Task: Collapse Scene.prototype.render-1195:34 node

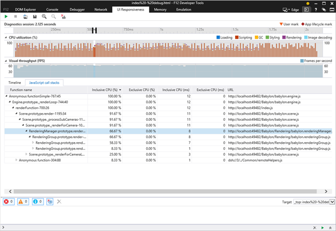Action: click(16, 114)
